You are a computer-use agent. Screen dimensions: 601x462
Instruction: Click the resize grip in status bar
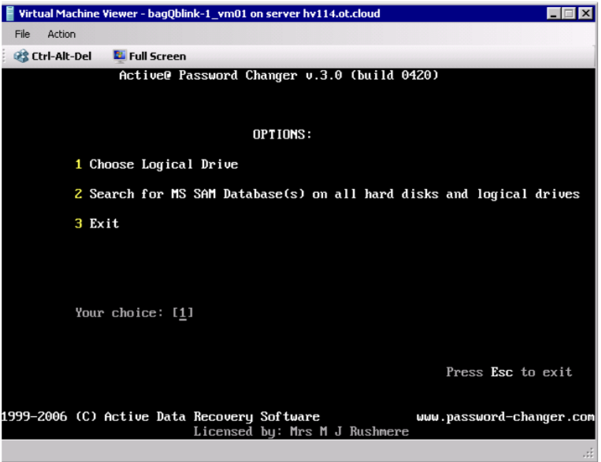(x=588, y=453)
